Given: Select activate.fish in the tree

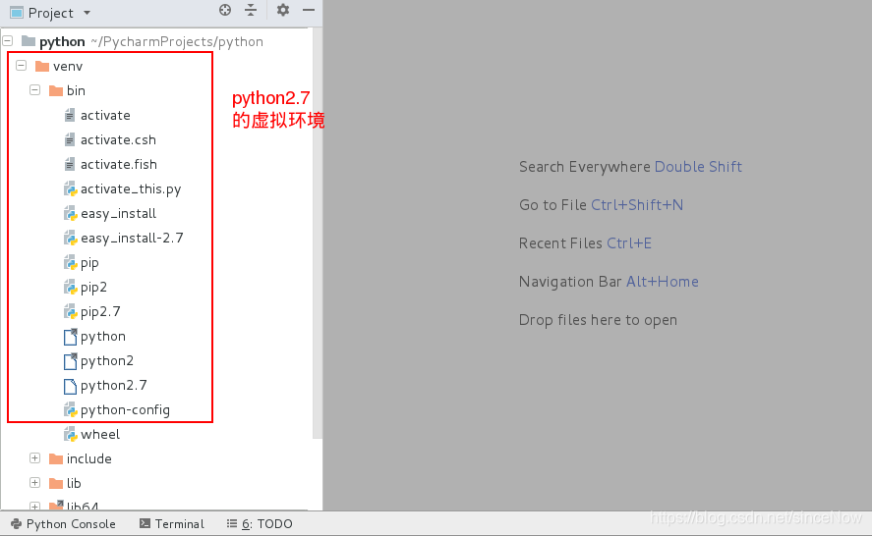Looking at the screenshot, I should click(118, 164).
